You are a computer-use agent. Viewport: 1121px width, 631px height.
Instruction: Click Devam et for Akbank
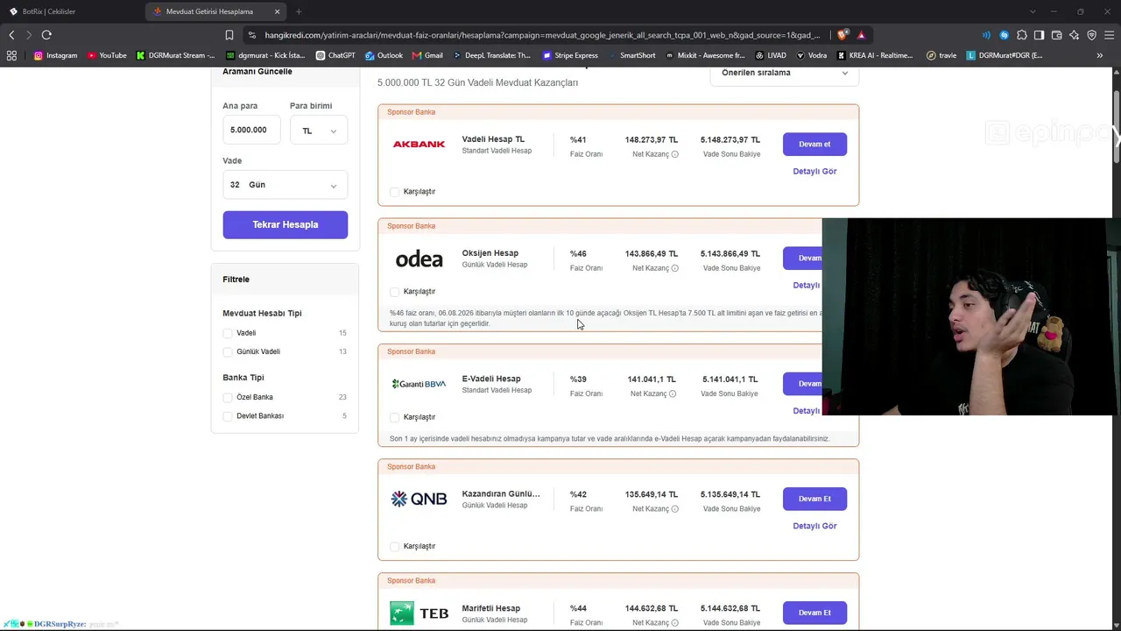pyautogui.click(x=814, y=144)
